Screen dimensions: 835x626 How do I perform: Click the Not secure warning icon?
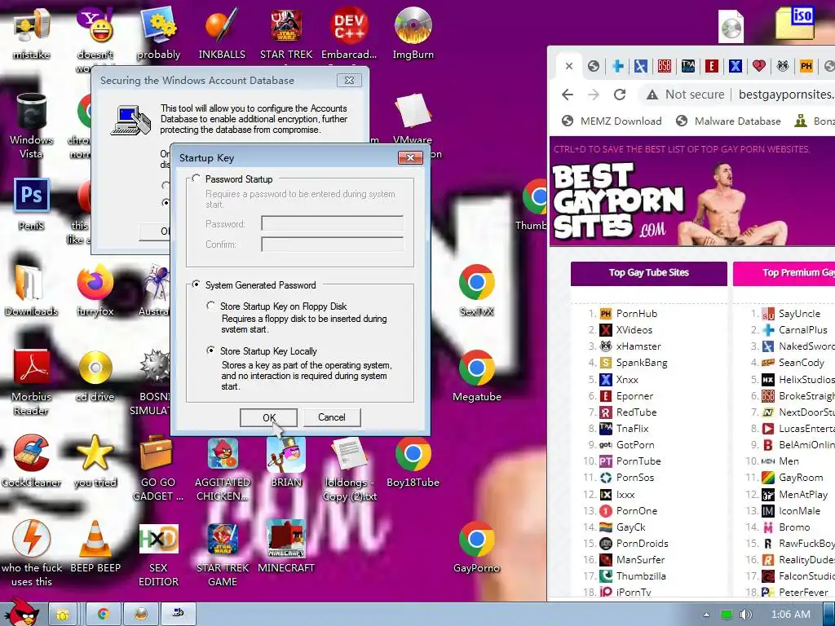coord(652,95)
